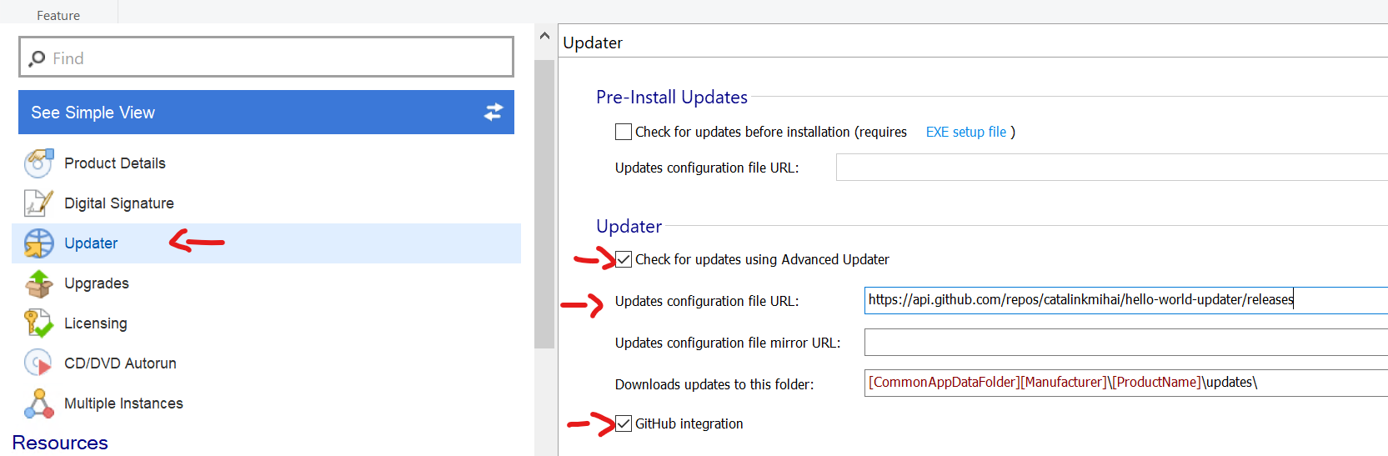The width and height of the screenshot is (1388, 456).
Task: Switch to See Simple View
Action: [266, 112]
